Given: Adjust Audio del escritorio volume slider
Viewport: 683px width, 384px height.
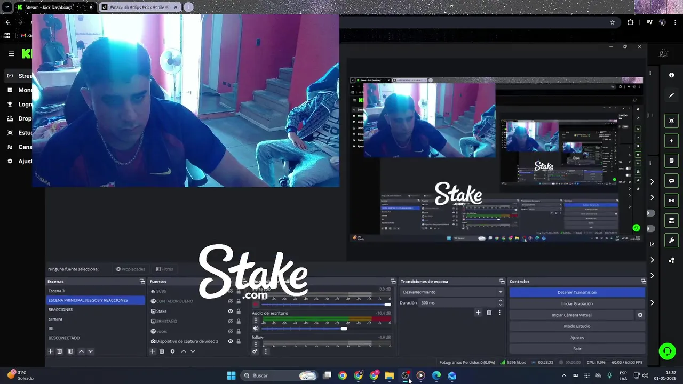Looking at the screenshot, I should [344, 329].
